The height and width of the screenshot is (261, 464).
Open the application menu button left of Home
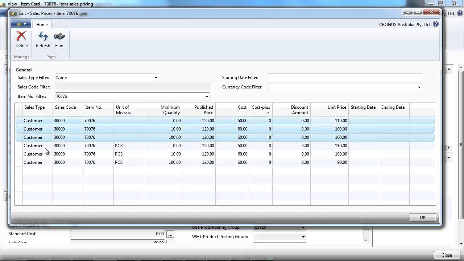click(x=21, y=24)
